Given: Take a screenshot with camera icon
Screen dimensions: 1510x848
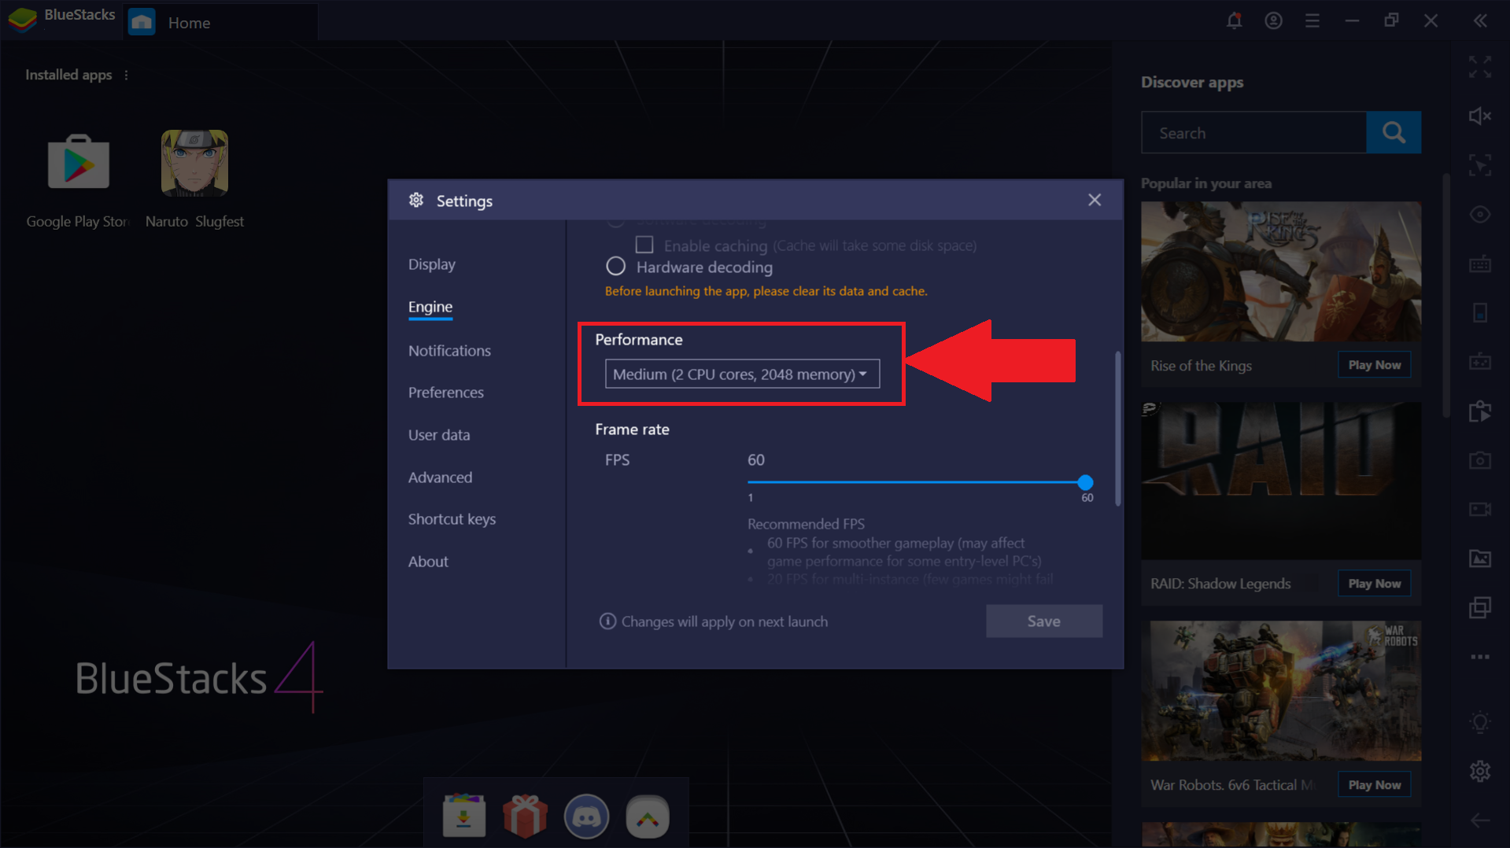Looking at the screenshot, I should point(1480,460).
